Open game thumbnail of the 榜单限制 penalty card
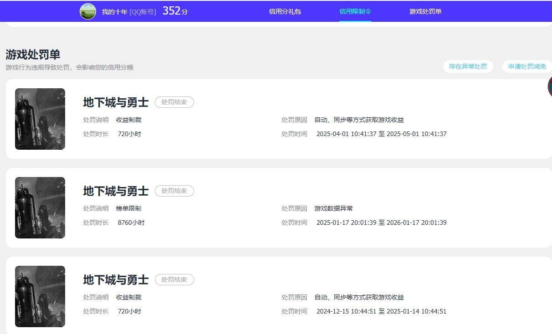552x334 pixels. coord(40,207)
